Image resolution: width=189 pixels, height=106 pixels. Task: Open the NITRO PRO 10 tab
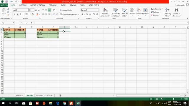tap(94, 5)
